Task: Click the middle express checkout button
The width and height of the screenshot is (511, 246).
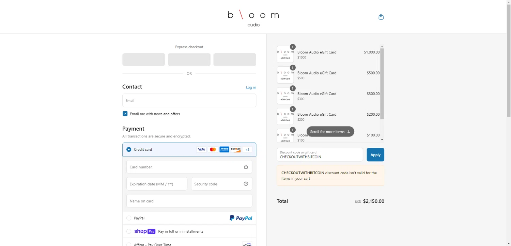Action: pyautogui.click(x=189, y=60)
